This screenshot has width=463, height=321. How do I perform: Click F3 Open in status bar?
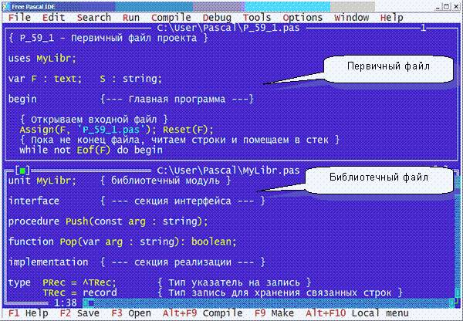pos(131,313)
